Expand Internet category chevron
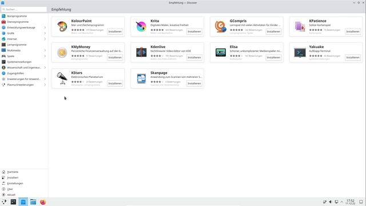Viewport: 366px width, 206px height. (45, 39)
